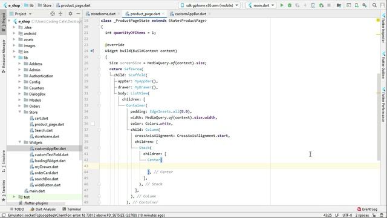
Task: Select myDrawer.dart file
Action: pos(47,167)
